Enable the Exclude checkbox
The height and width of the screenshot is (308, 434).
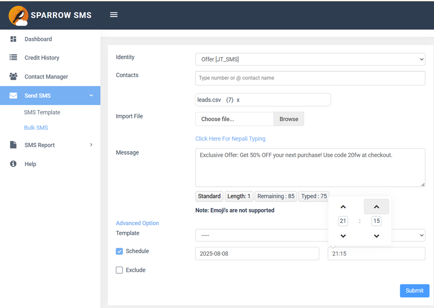[x=119, y=270]
